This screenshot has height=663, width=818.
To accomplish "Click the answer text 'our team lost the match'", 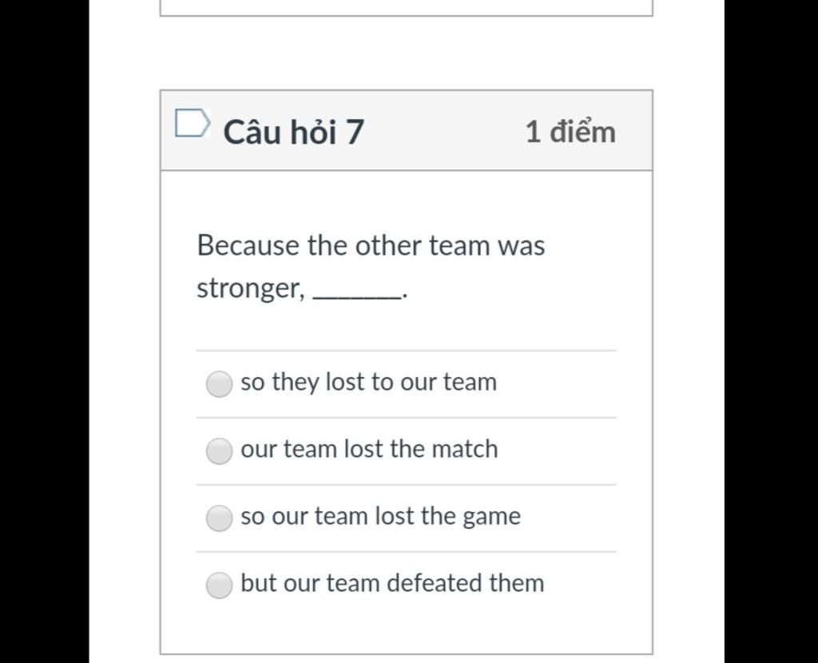I will pyautogui.click(x=369, y=449).
